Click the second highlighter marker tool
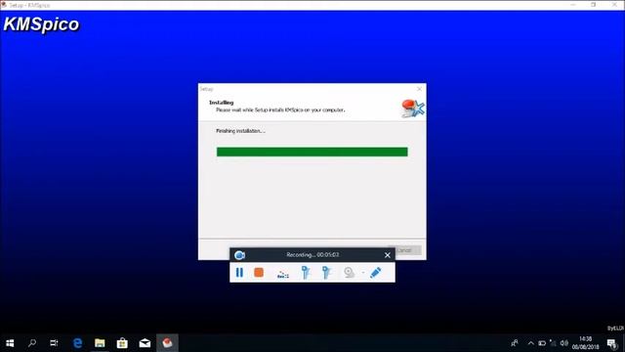 coord(326,273)
